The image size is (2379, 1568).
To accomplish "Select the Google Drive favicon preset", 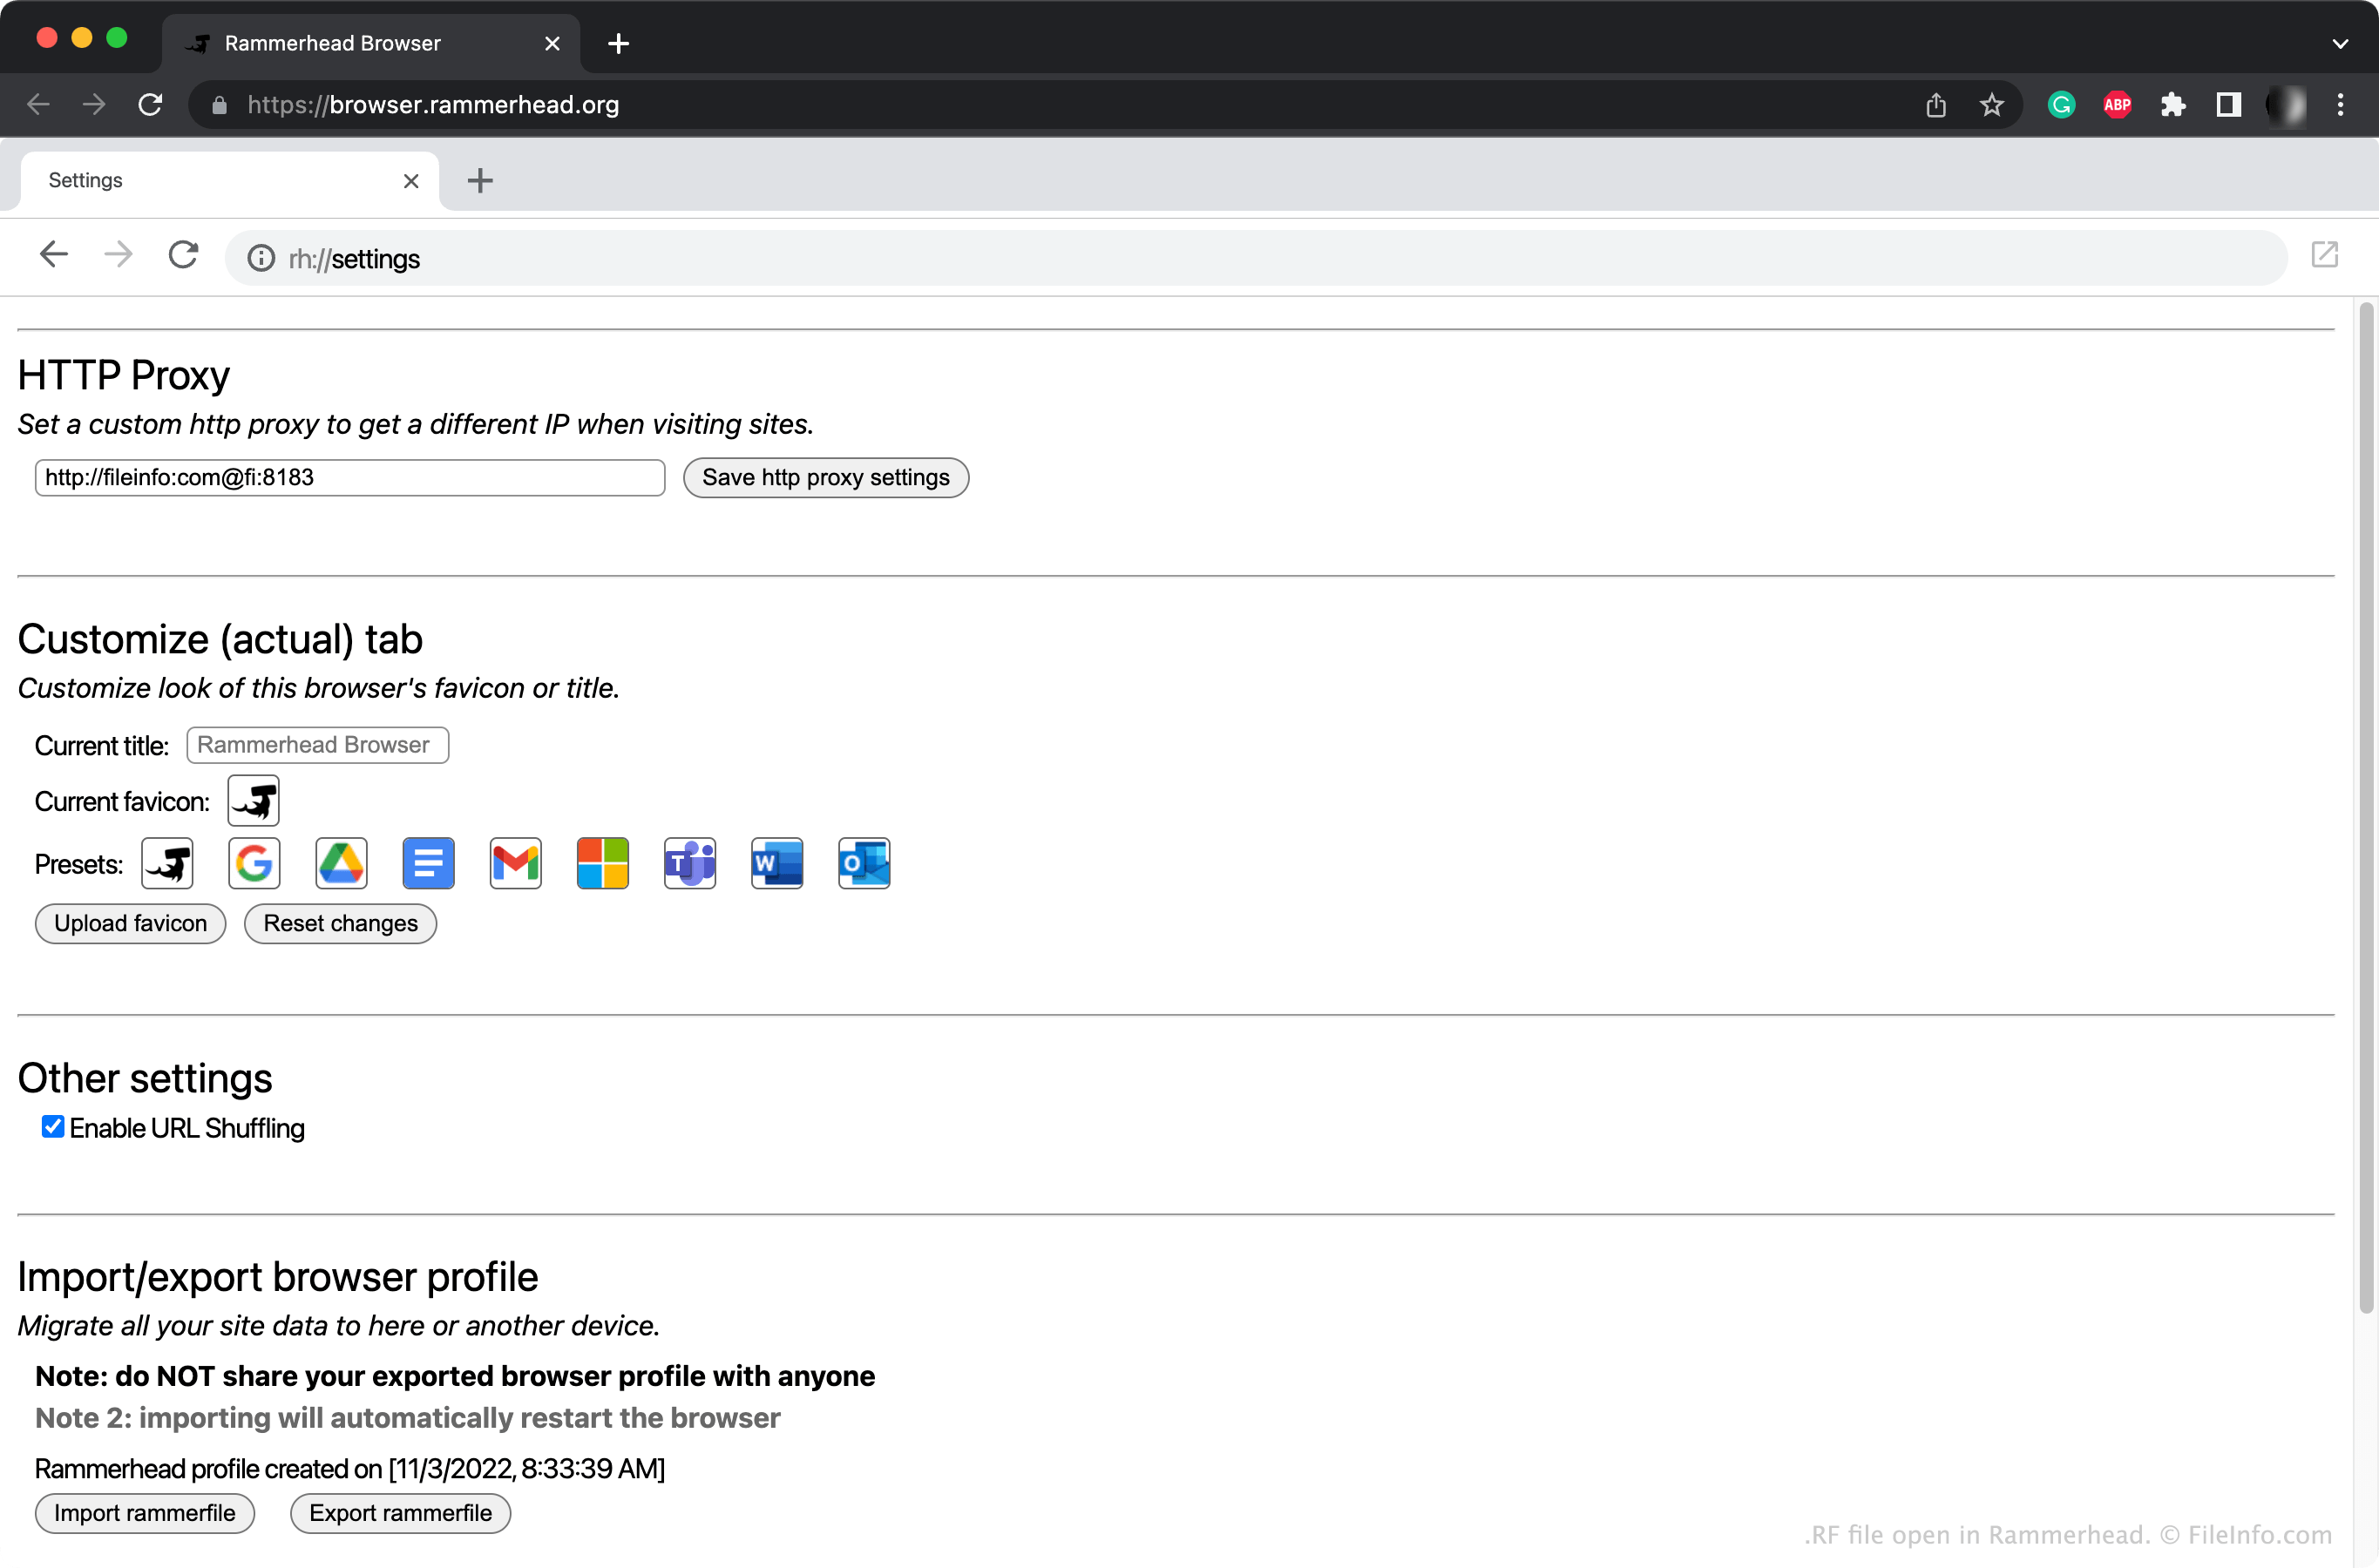I will coord(341,863).
